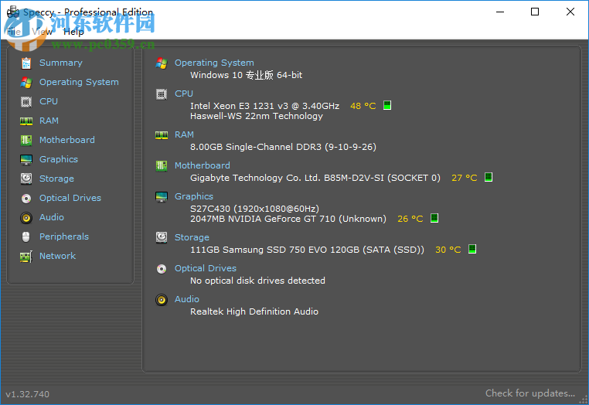Click the Gigabyte Technology B85M-D2V-SI text
This screenshot has height=405, width=589.
pyautogui.click(x=315, y=178)
